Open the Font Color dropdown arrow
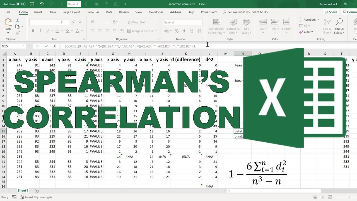This screenshot has width=357, height=201. [82, 31]
